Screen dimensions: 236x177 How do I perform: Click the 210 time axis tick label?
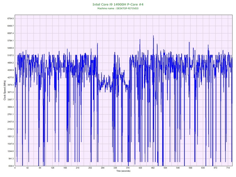(x=77, y=168)
